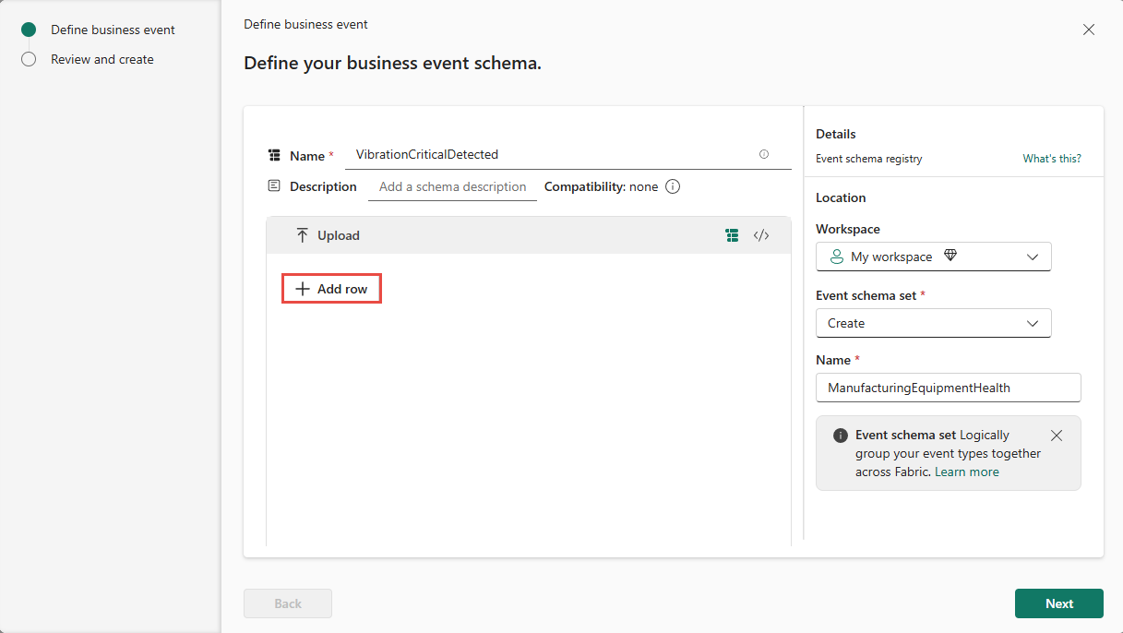Follow the Learn more link
1123x633 pixels.
click(x=966, y=472)
